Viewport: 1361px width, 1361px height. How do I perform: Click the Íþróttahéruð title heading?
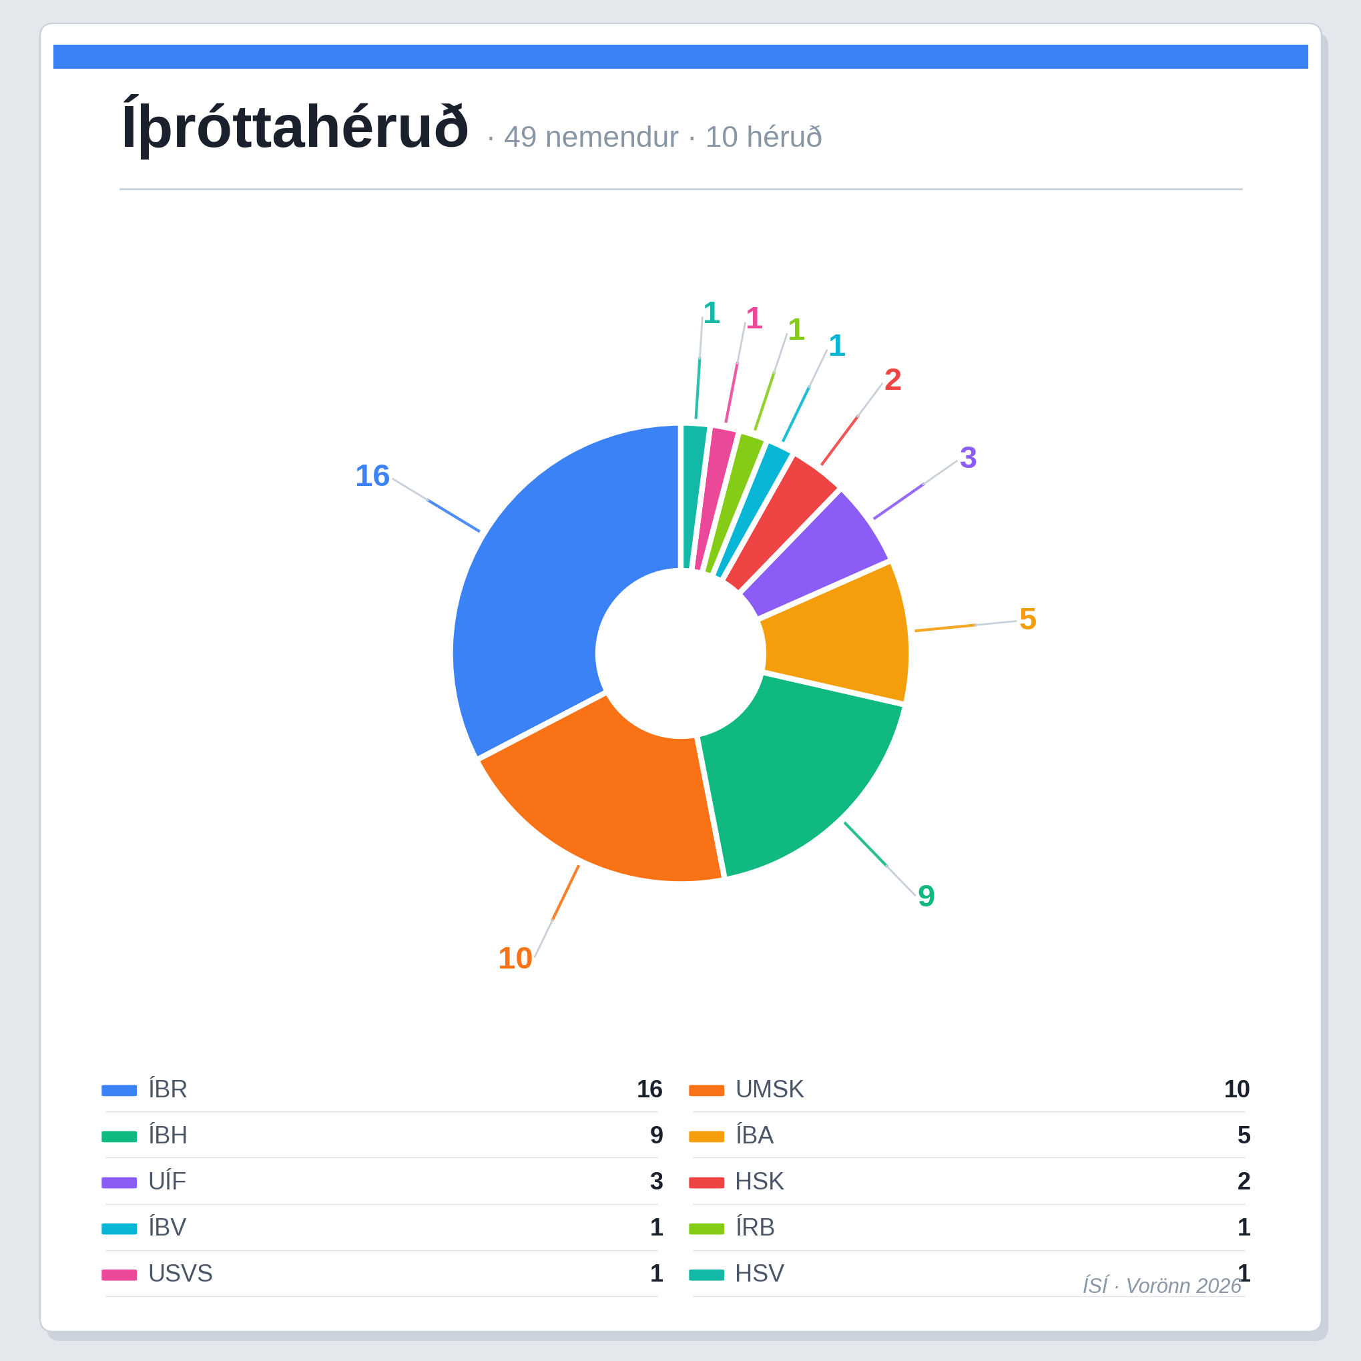coord(294,127)
